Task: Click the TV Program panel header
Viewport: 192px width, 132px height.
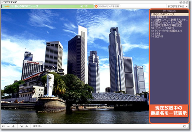Action: [x=169, y=11]
